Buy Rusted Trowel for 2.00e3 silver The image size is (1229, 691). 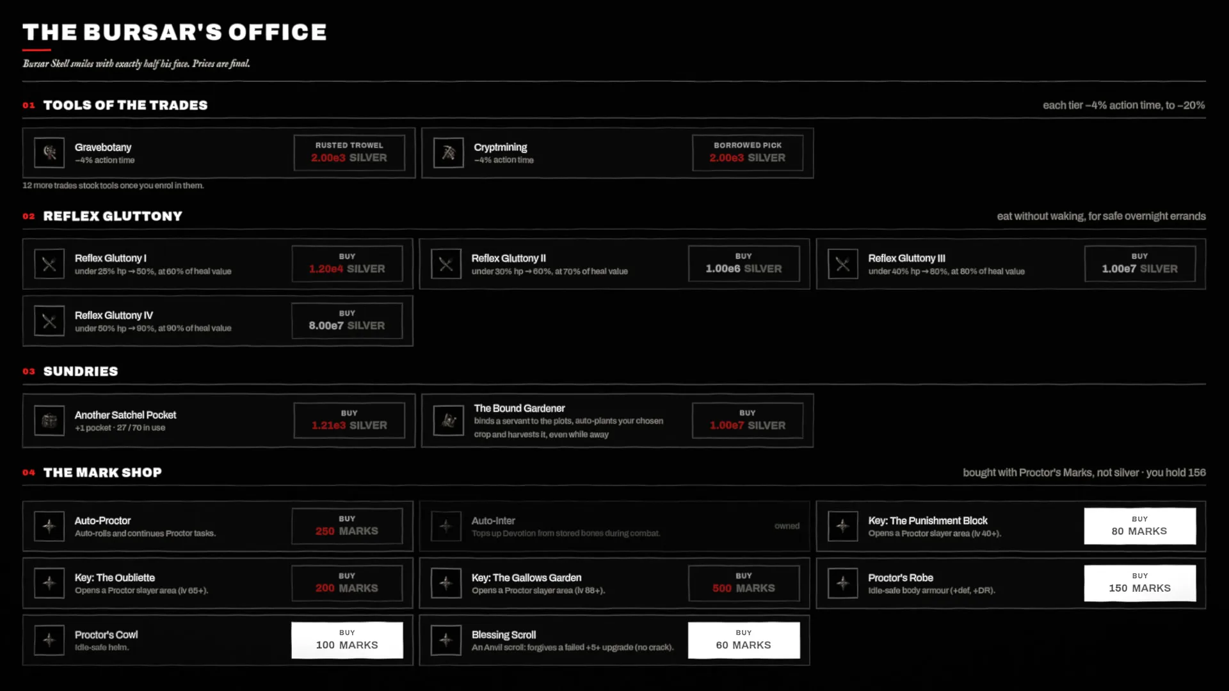point(349,153)
